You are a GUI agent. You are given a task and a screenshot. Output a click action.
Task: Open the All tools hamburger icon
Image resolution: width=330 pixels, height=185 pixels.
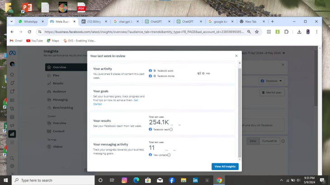tap(12, 143)
